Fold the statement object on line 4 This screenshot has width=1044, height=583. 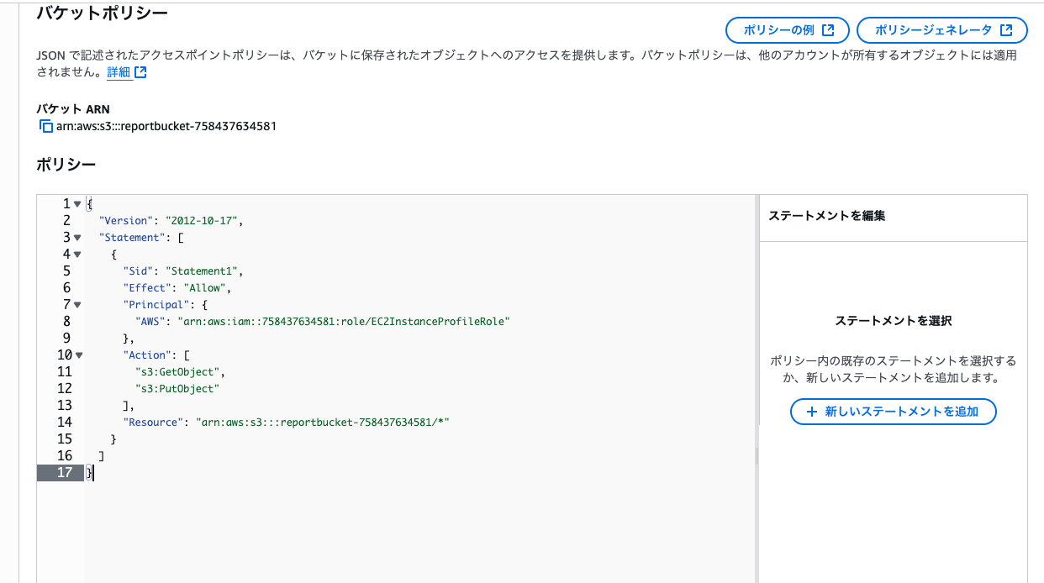point(77,255)
